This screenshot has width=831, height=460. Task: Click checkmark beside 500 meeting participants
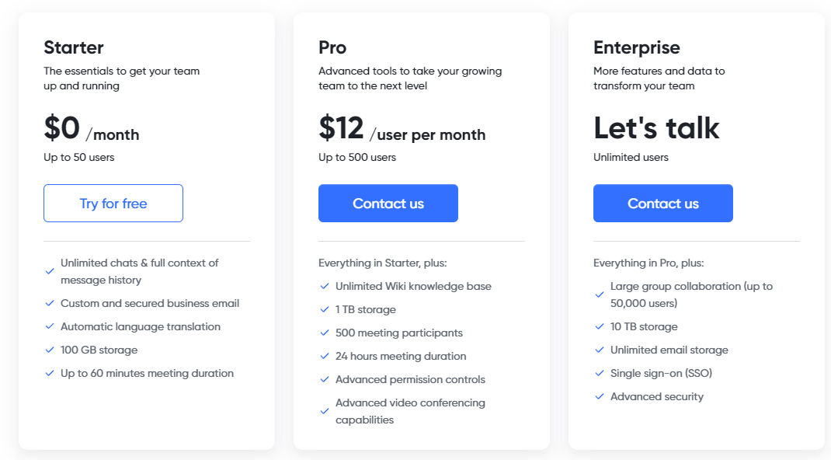pyautogui.click(x=325, y=333)
